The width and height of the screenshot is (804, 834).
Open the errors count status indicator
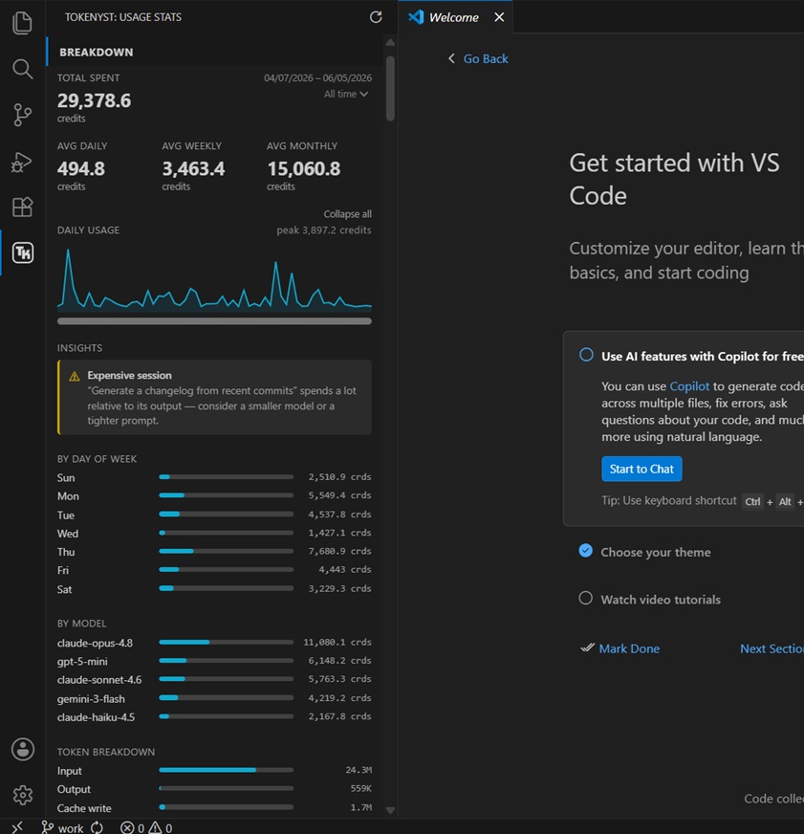click(132, 827)
